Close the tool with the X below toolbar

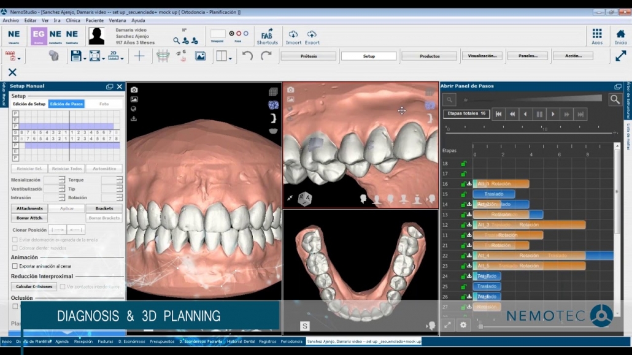coord(12,72)
